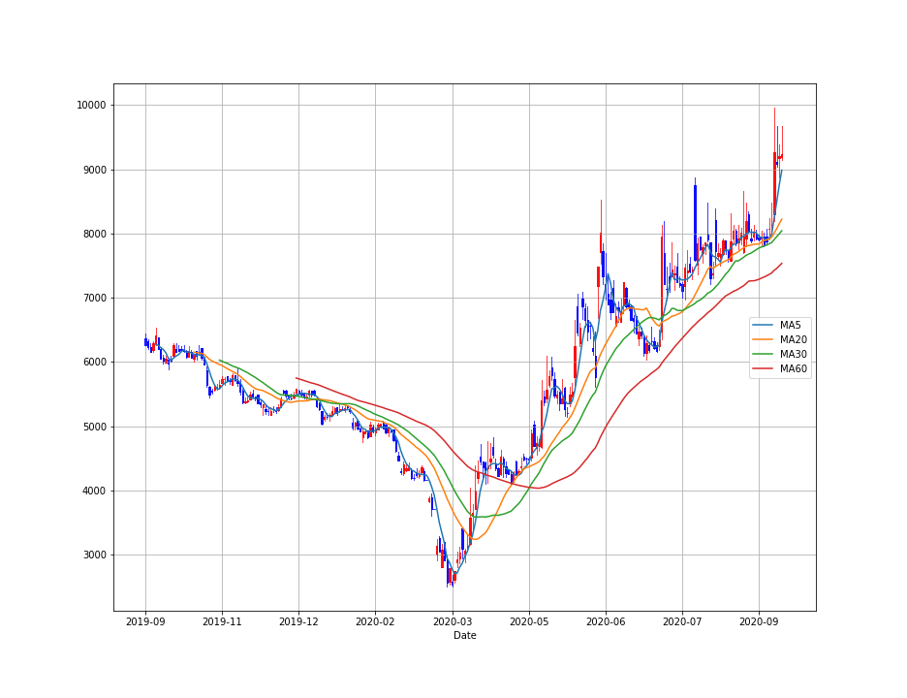Click the 9000 y-axis tick label

pyautogui.click(x=94, y=171)
